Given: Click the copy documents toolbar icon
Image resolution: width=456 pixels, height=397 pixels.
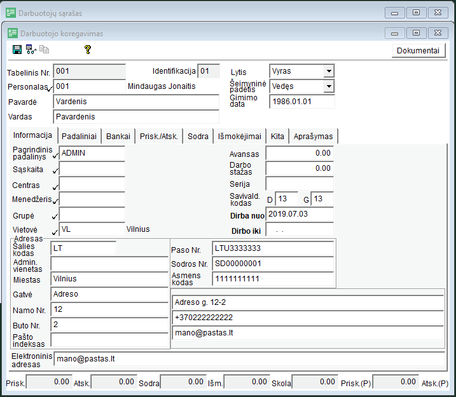Looking at the screenshot, I should (x=45, y=50).
